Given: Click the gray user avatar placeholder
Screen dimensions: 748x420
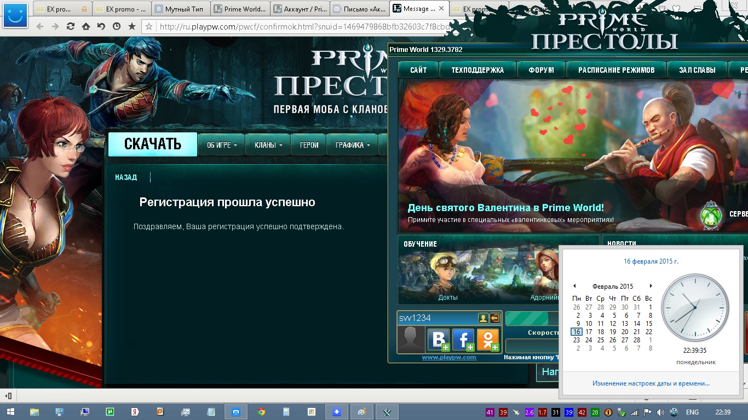Looking at the screenshot, I should (x=411, y=340).
